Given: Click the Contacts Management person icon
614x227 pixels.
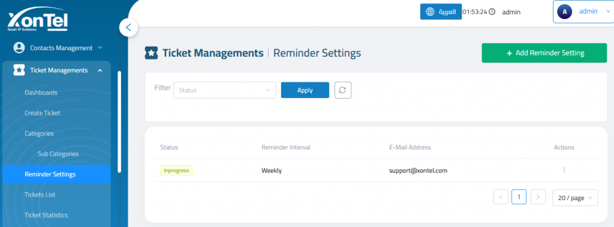Looking at the screenshot, I should tap(19, 48).
